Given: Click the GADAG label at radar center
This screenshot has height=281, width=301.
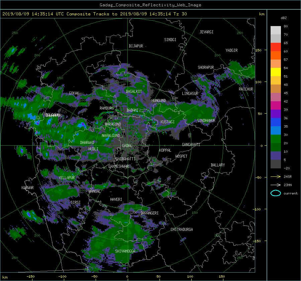Looking at the screenshot, I should pos(127,146).
